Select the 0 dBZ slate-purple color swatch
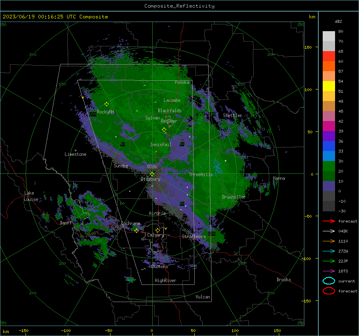This screenshot has height=336, width=359. 329,186
